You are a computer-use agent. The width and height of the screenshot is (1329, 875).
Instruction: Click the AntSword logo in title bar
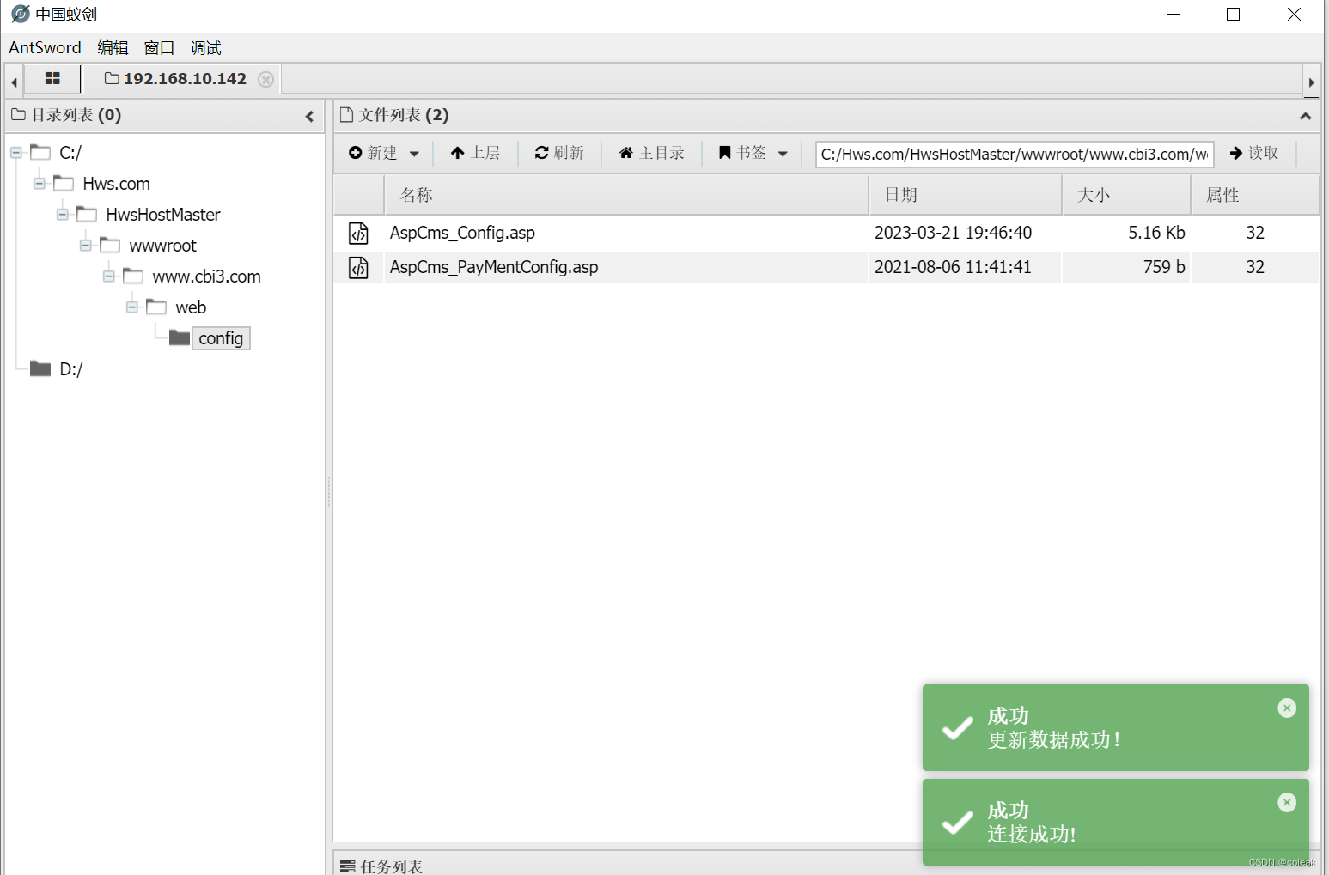[x=19, y=14]
